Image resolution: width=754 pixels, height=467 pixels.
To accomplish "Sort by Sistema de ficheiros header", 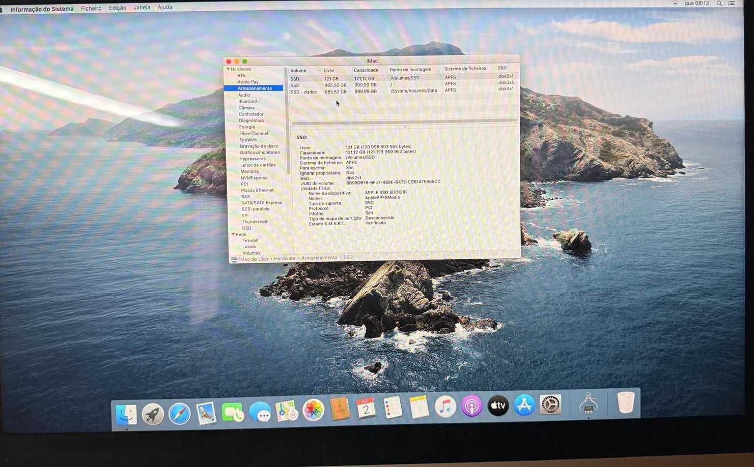I will (465, 69).
